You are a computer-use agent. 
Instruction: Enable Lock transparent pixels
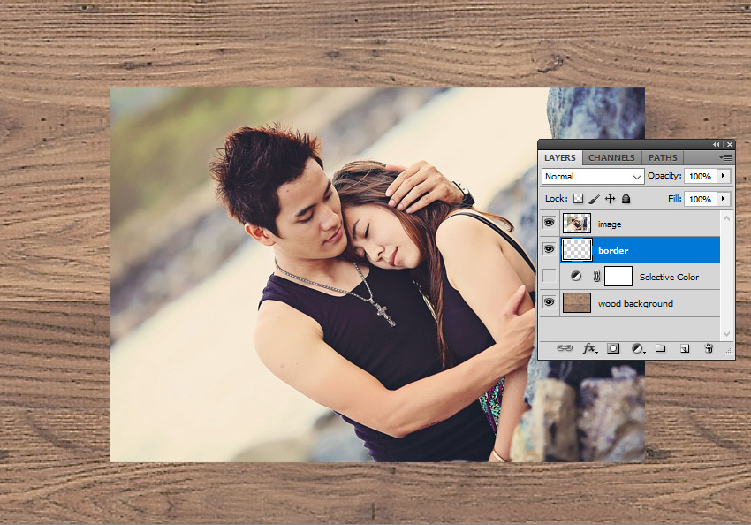point(579,200)
